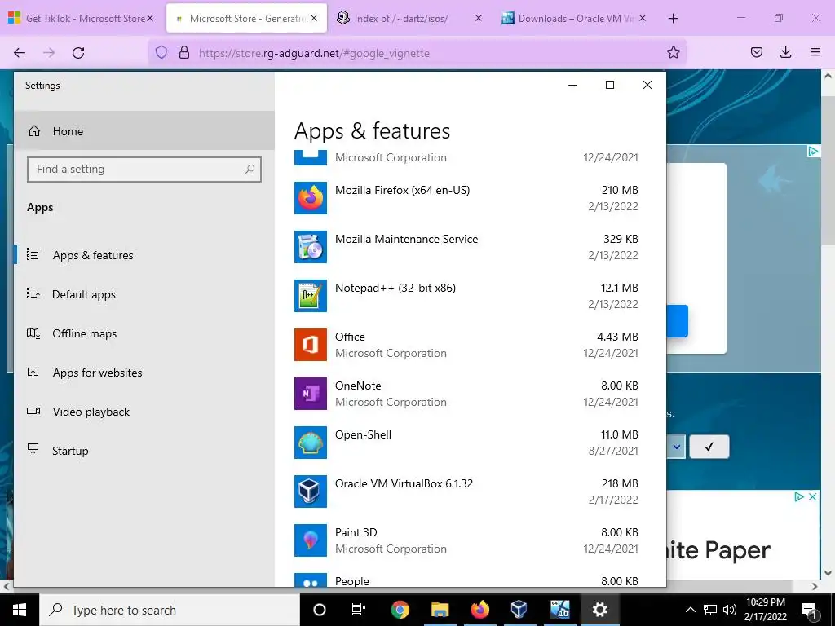Screen dimensions: 835x626
Task: Click the Mozilla Firefox app icon in list
Action: (x=311, y=198)
